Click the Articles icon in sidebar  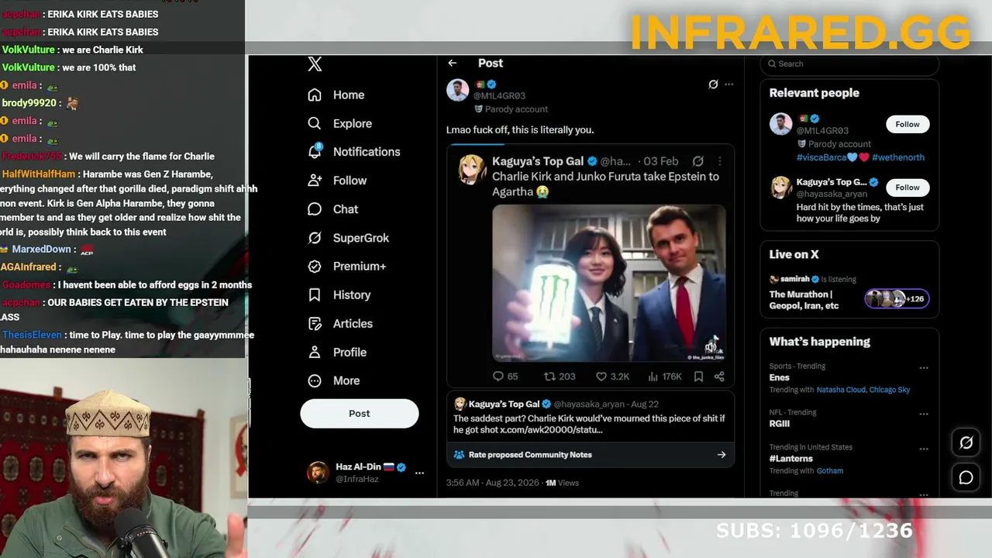click(314, 323)
